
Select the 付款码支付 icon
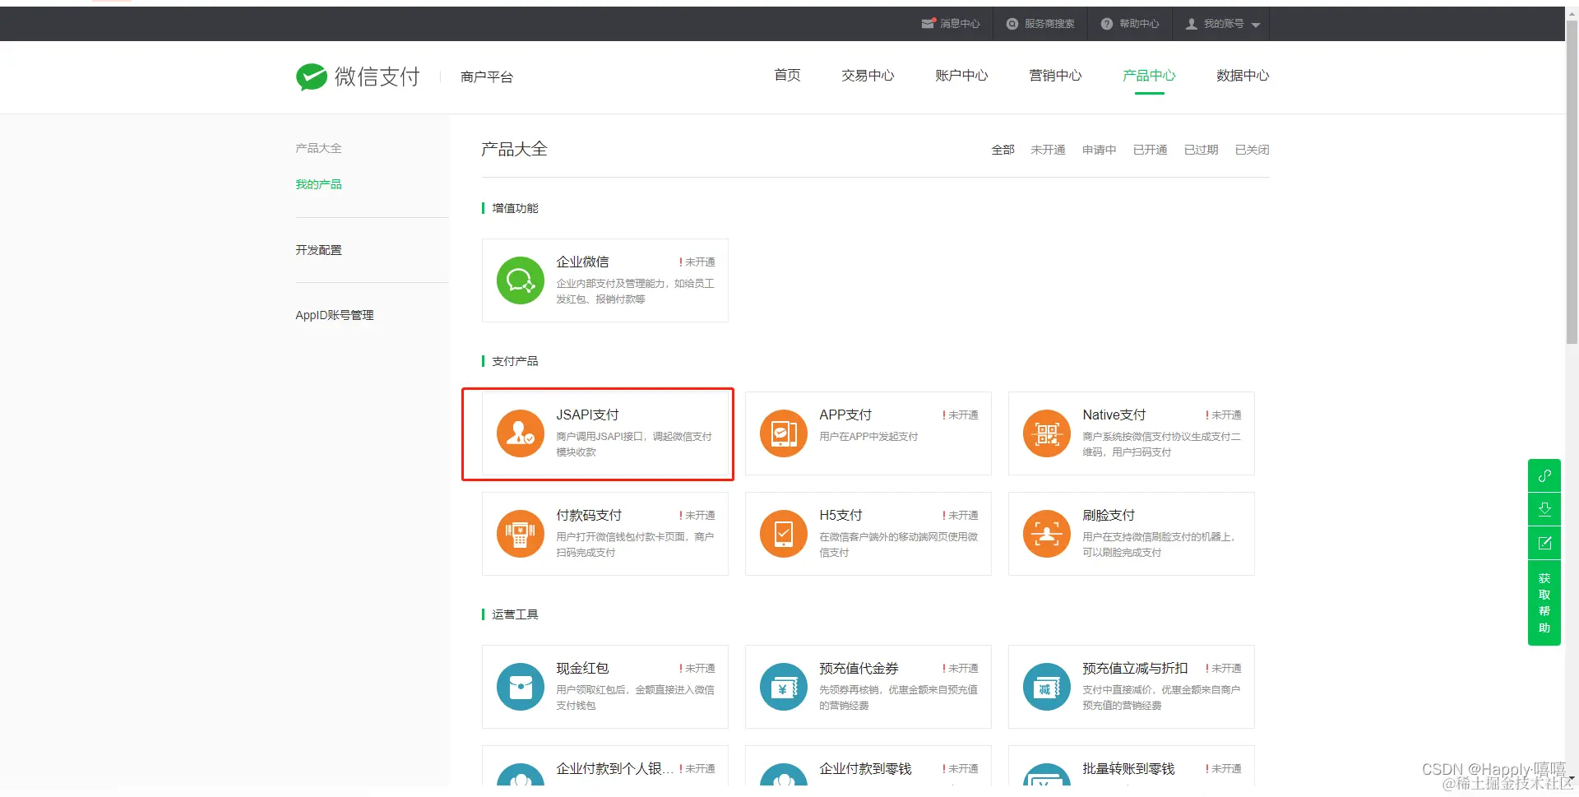521,534
